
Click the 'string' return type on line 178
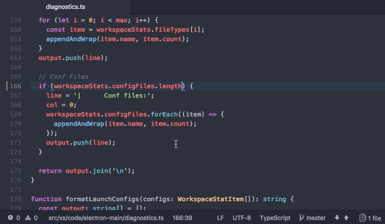pyautogui.click(x=275, y=199)
